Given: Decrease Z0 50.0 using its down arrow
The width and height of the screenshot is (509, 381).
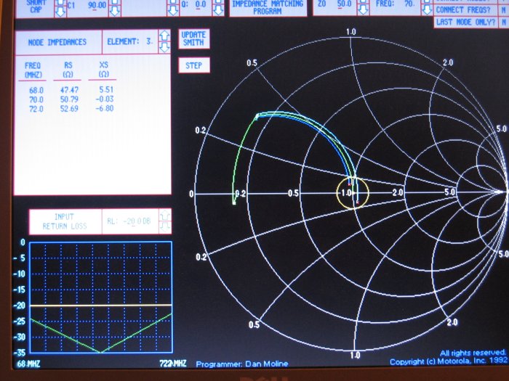Looking at the screenshot, I should tap(363, 9).
